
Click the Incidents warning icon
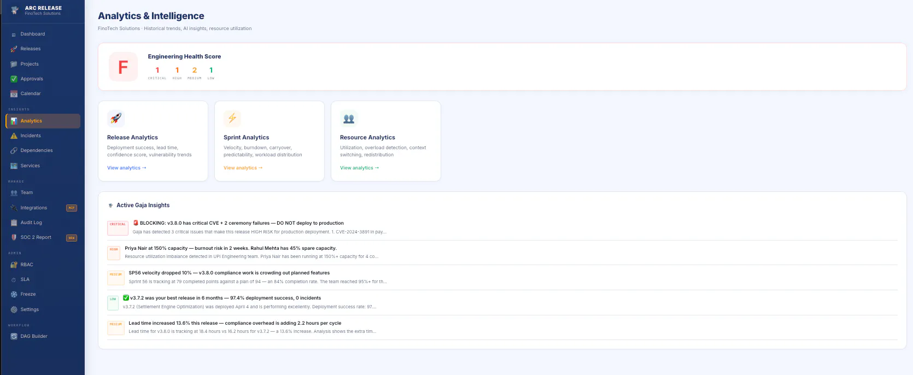(14, 136)
